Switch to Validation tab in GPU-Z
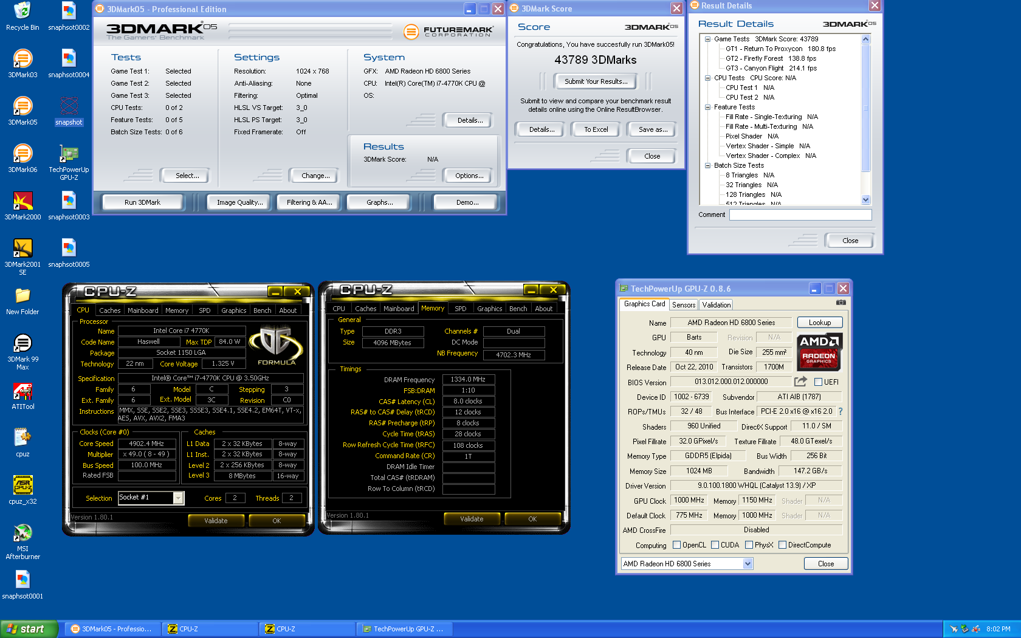This screenshot has width=1021, height=638. [x=717, y=305]
